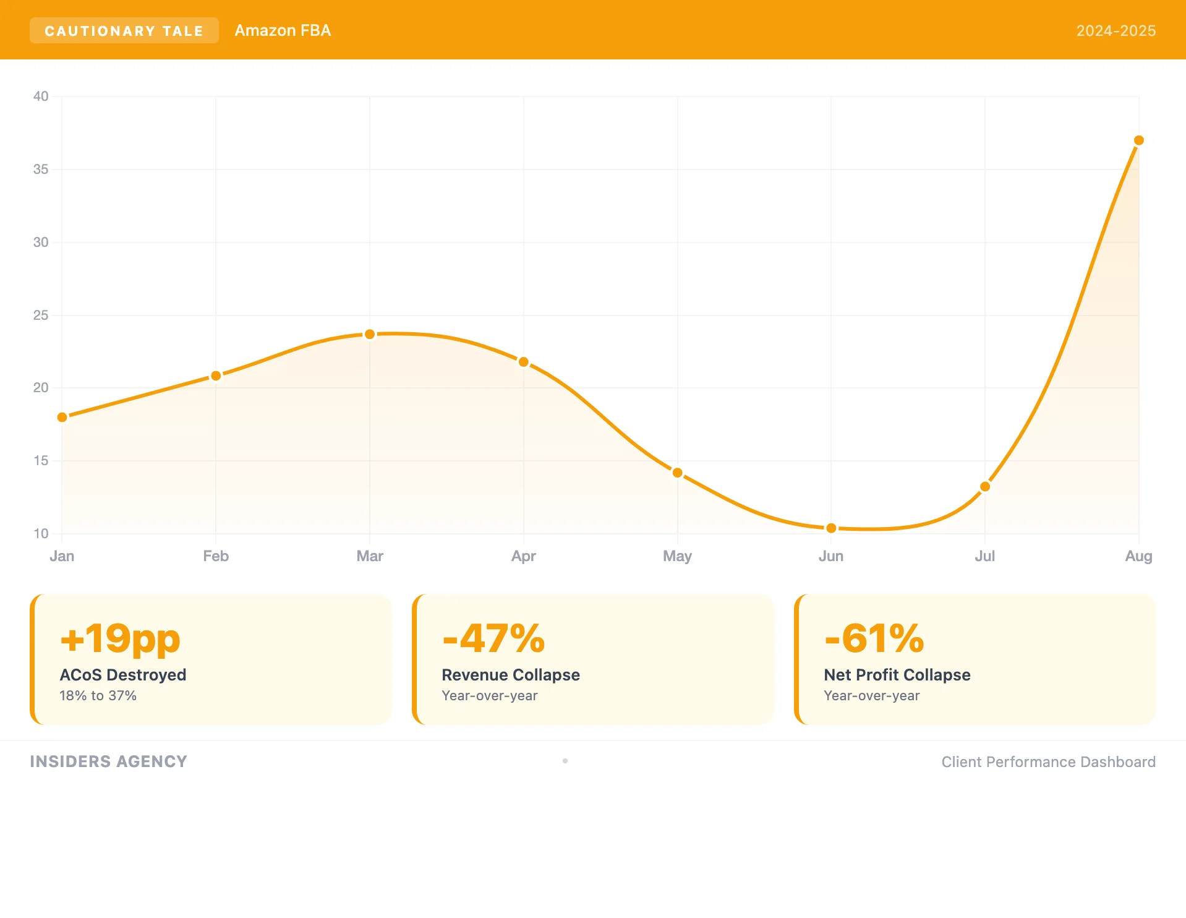Click the -61% value figure
This screenshot has height=918, width=1186.
click(x=874, y=638)
